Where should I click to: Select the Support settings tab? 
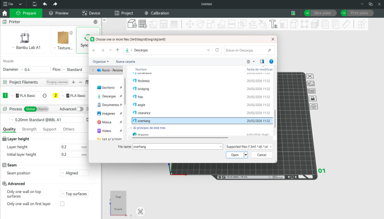[50, 129]
